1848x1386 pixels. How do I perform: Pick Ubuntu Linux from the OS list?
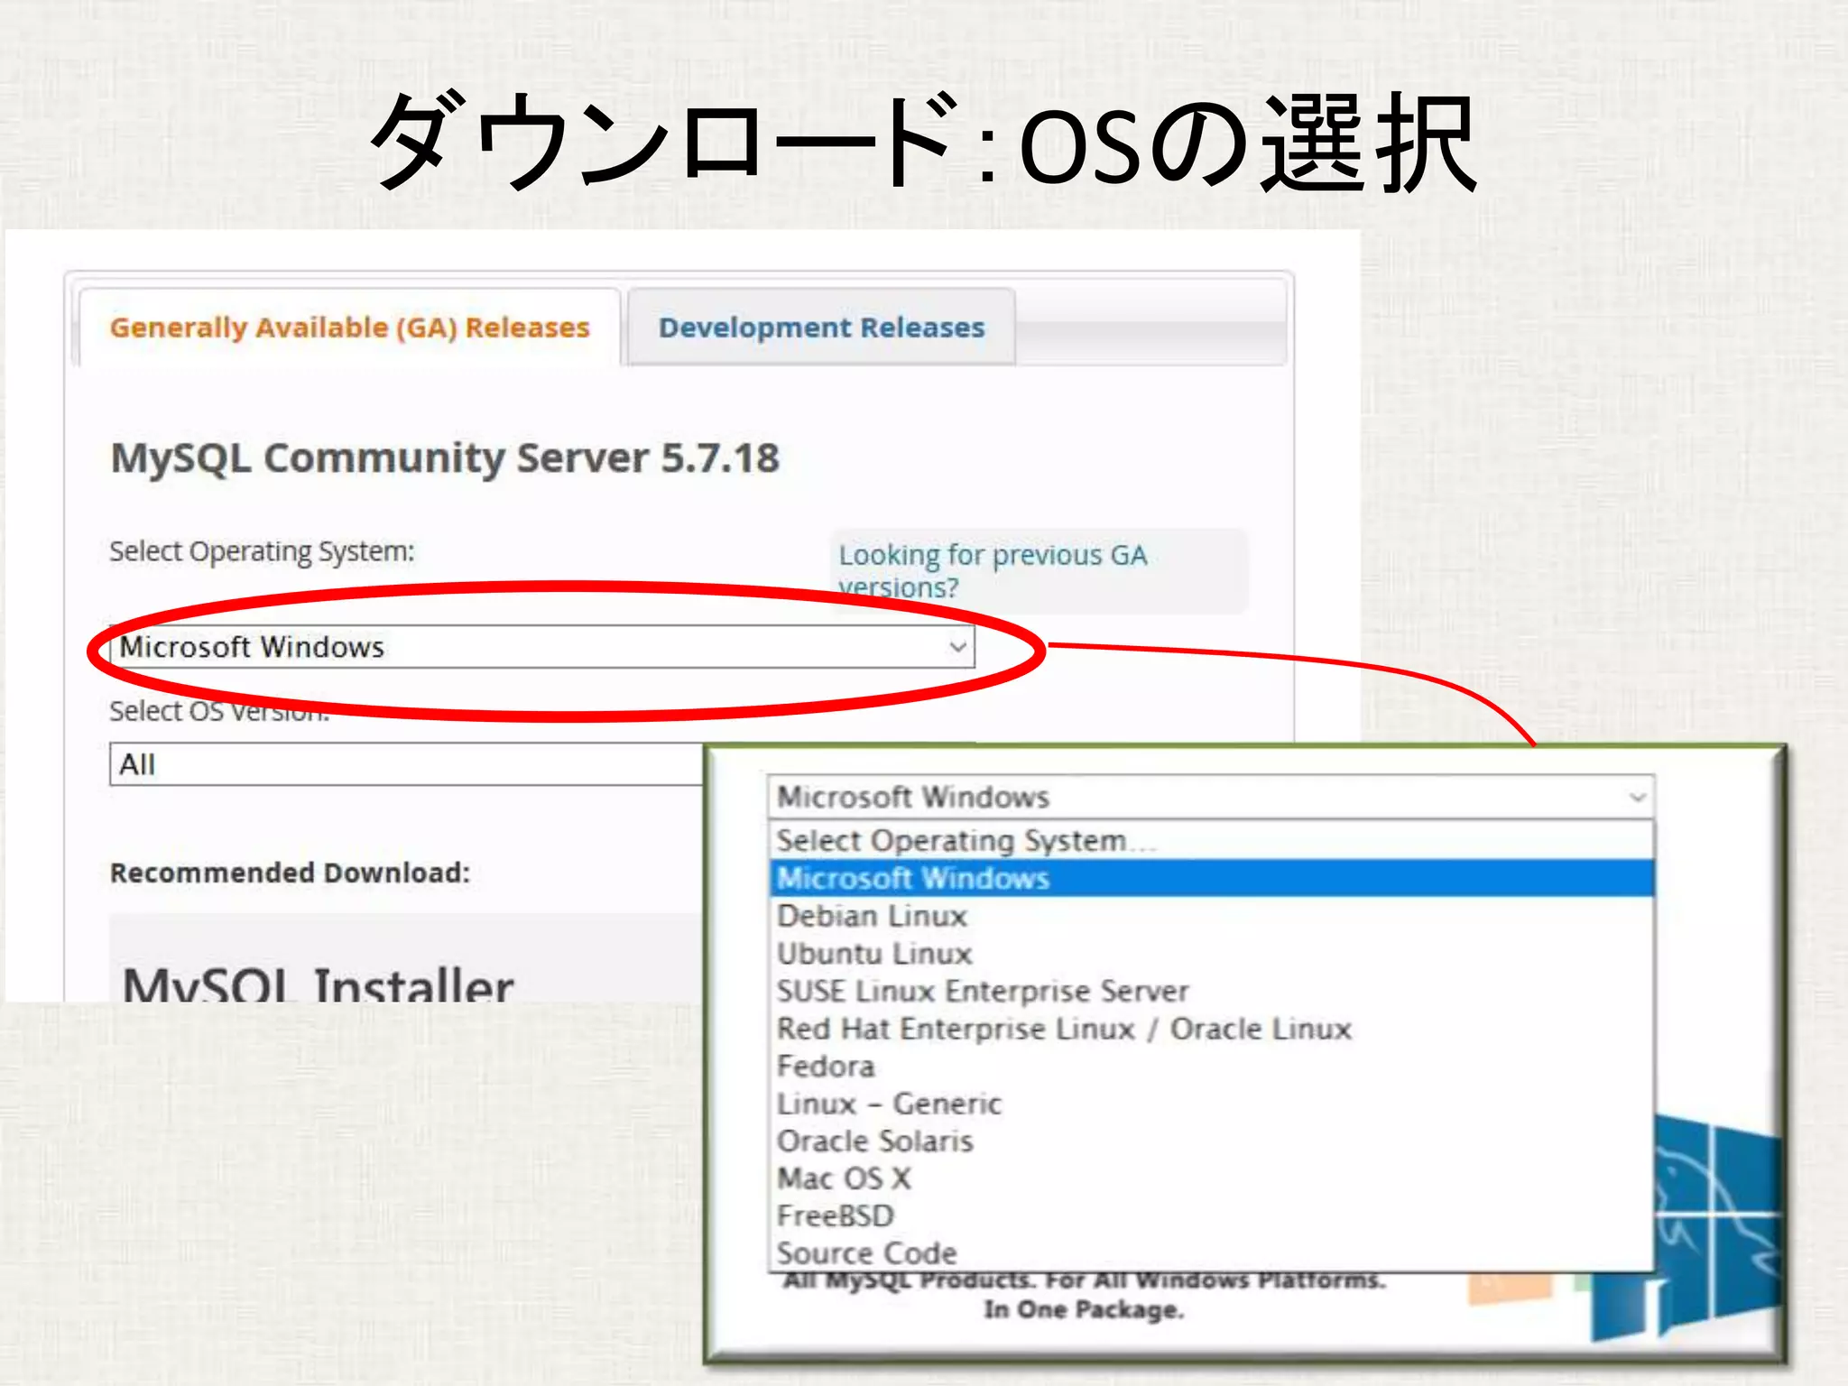pyautogui.click(x=874, y=954)
